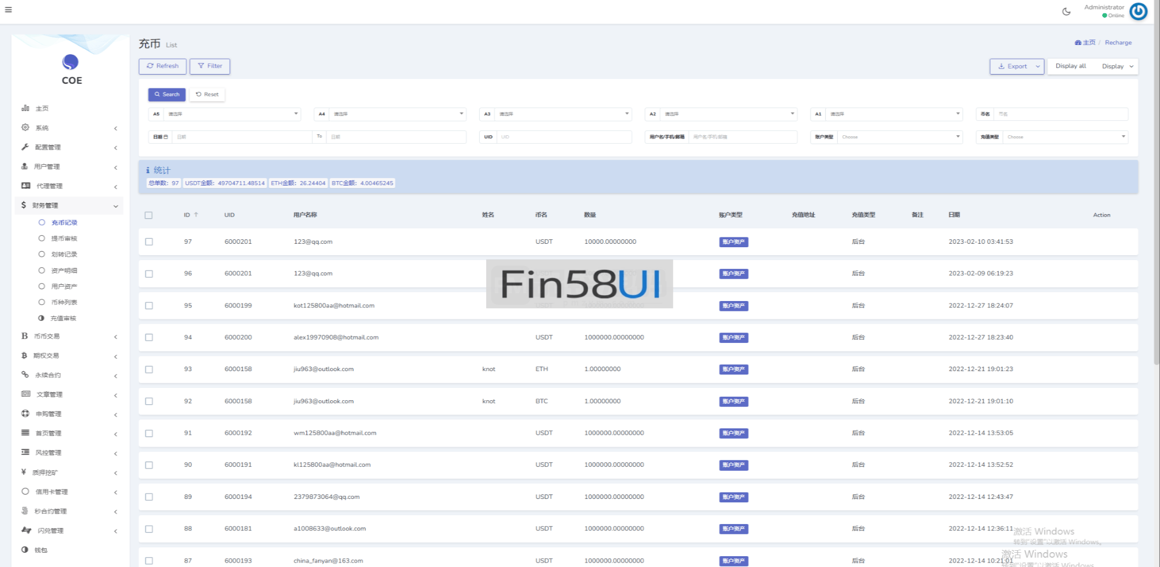Image resolution: width=1160 pixels, height=567 pixels.
Task: Check the select-all header checkbox
Action: (149, 215)
